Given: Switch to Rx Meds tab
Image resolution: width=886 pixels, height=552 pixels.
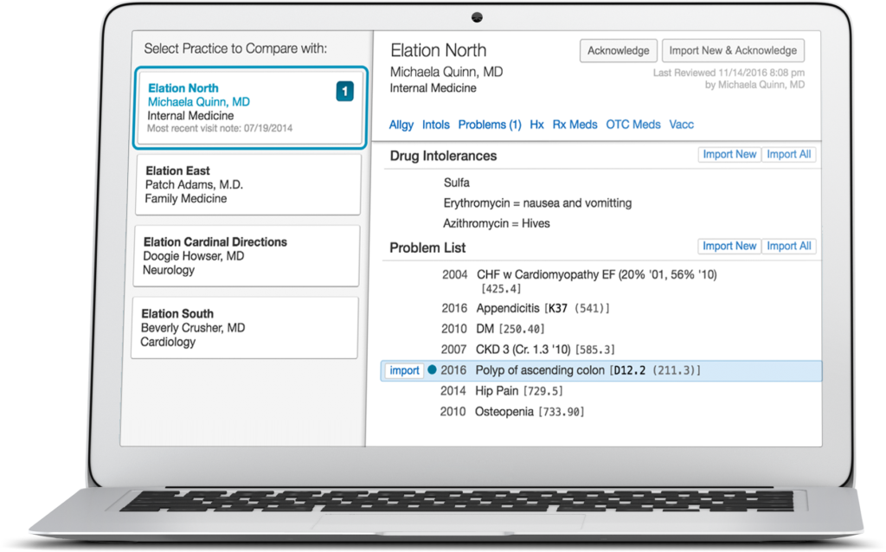Looking at the screenshot, I should pyautogui.click(x=575, y=125).
